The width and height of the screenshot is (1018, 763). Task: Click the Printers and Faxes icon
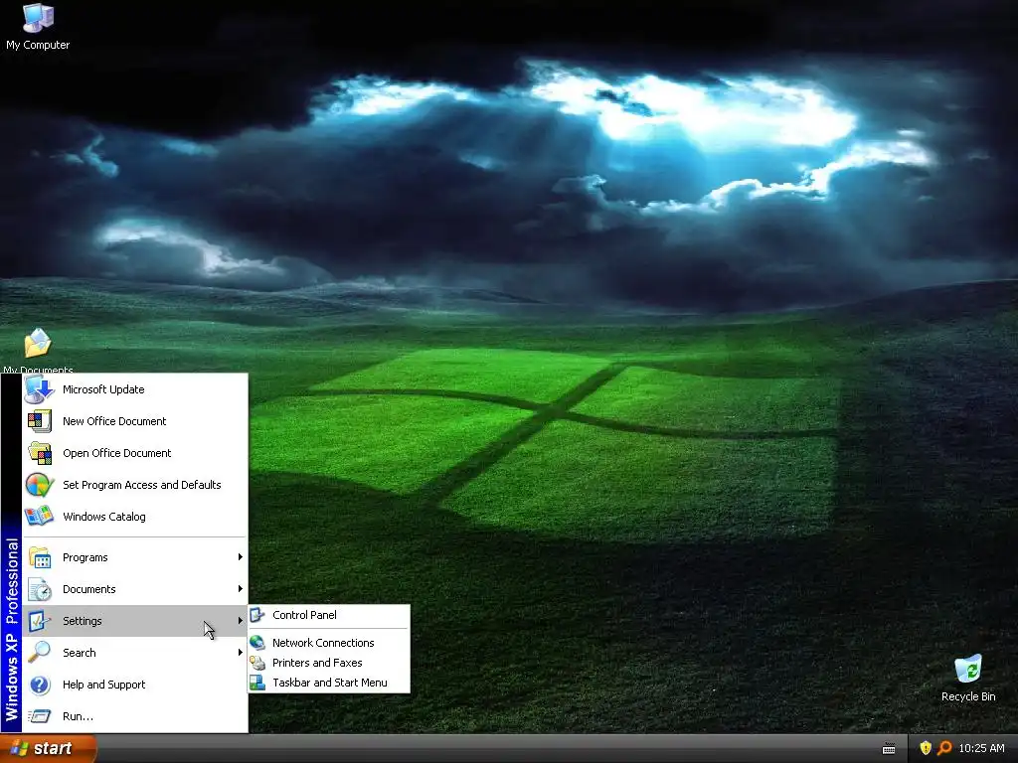[257, 663]
